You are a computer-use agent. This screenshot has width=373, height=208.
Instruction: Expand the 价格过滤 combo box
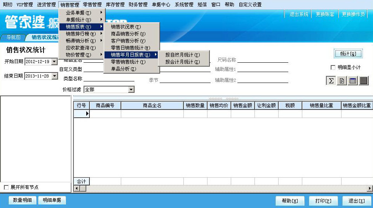pos(131,90)
